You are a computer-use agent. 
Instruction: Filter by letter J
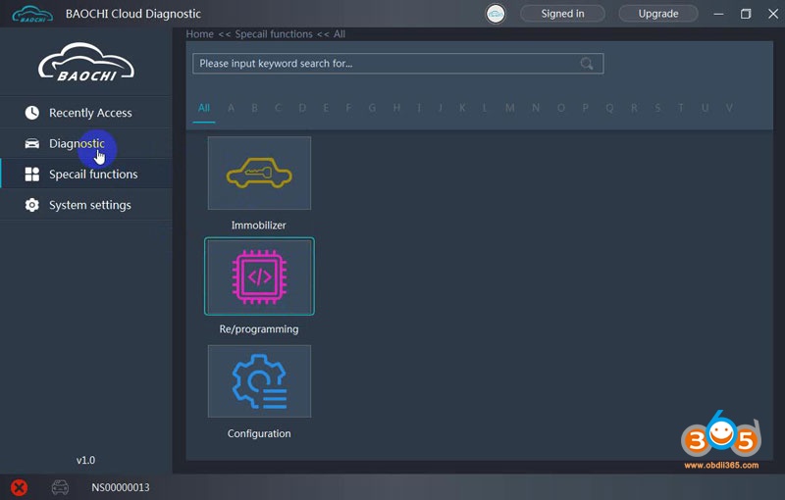(440, 108)
